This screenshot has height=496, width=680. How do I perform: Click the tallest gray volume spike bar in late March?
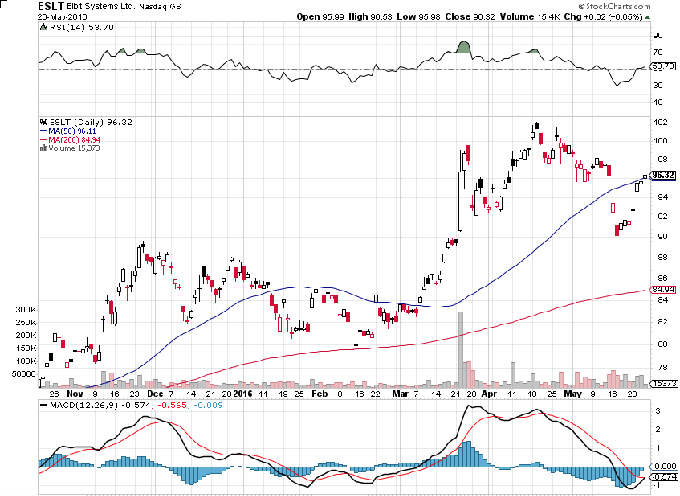pos(460,350)
